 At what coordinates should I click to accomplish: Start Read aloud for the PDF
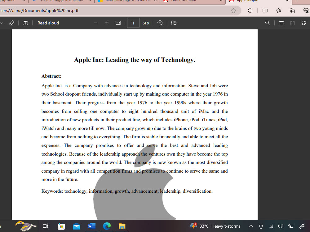(48, 23)
